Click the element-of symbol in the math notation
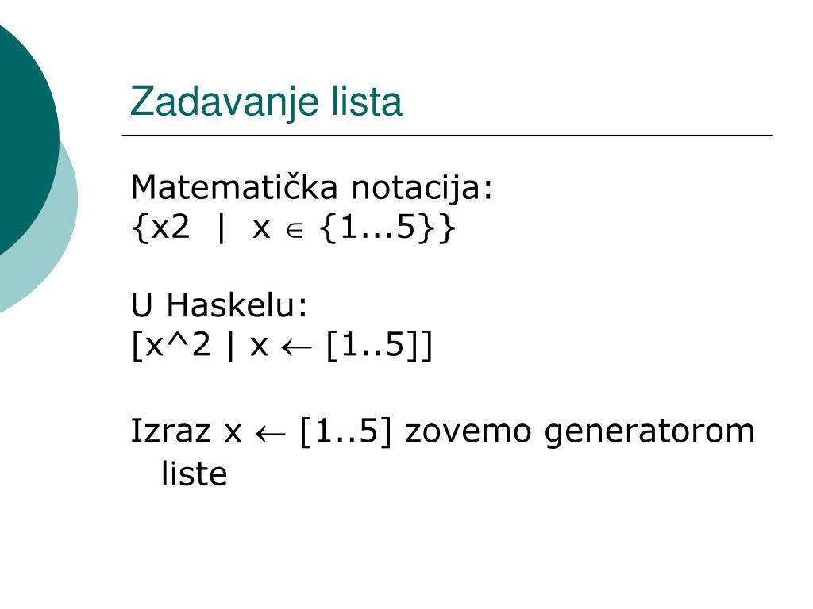 pos(294,231)
